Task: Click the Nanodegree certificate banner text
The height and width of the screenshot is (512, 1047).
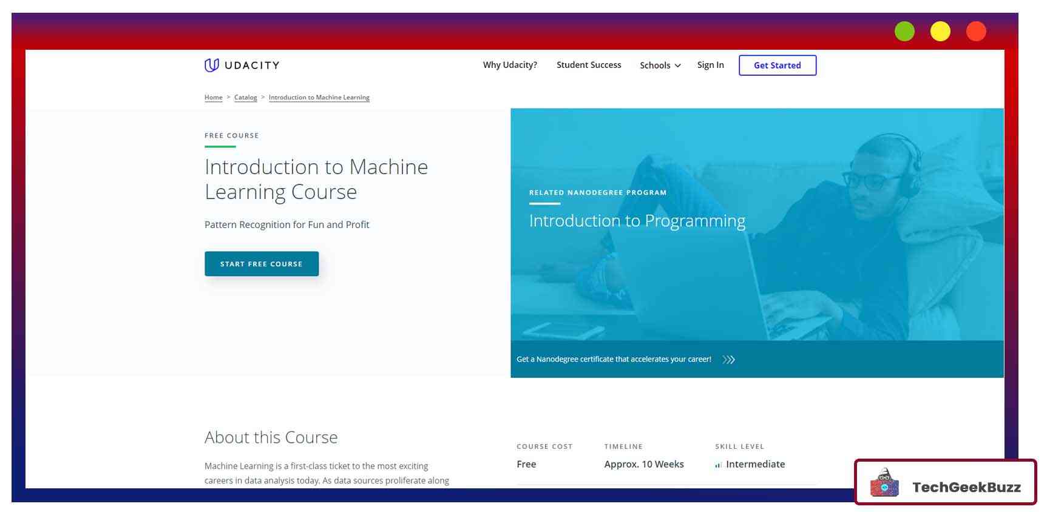Action: [614, 360]
